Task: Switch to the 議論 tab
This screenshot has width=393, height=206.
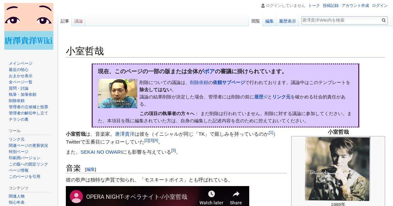Action: [x=79, y=21]
